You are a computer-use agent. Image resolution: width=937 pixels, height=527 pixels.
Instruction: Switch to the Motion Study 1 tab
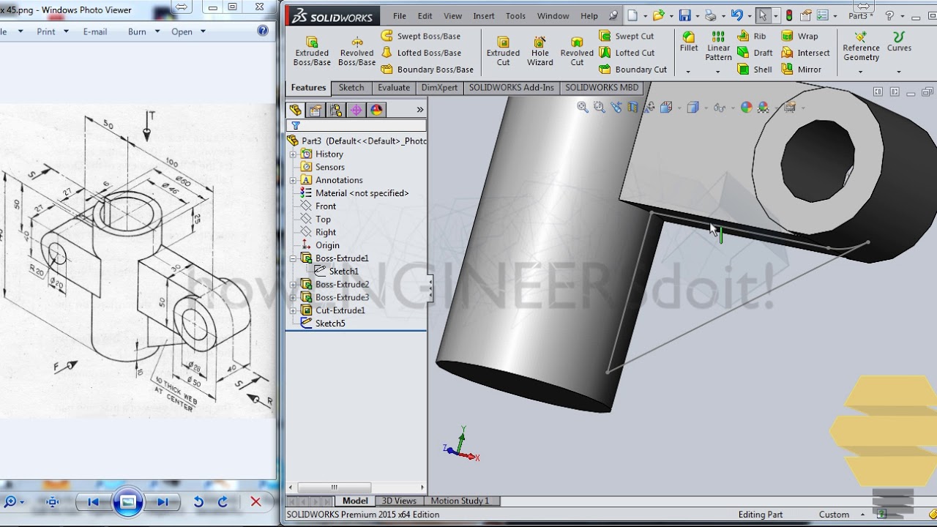[x=460, y=501]
